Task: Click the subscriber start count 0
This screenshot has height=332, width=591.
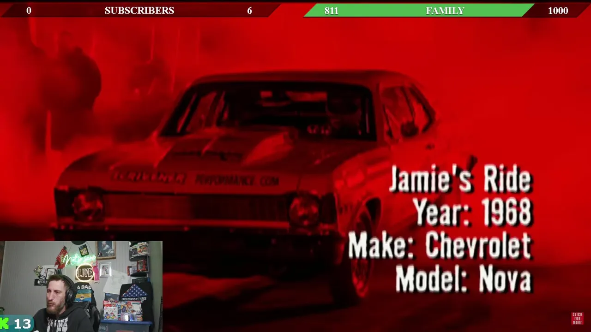Action: (x=29, y=11)
